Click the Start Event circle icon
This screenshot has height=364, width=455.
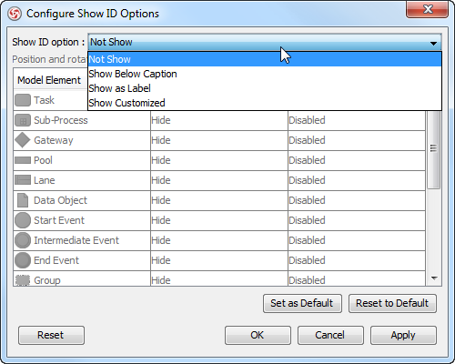pyautogui.click(x=23, y=220)
